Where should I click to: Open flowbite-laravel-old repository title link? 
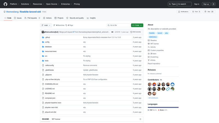(30, 12)
